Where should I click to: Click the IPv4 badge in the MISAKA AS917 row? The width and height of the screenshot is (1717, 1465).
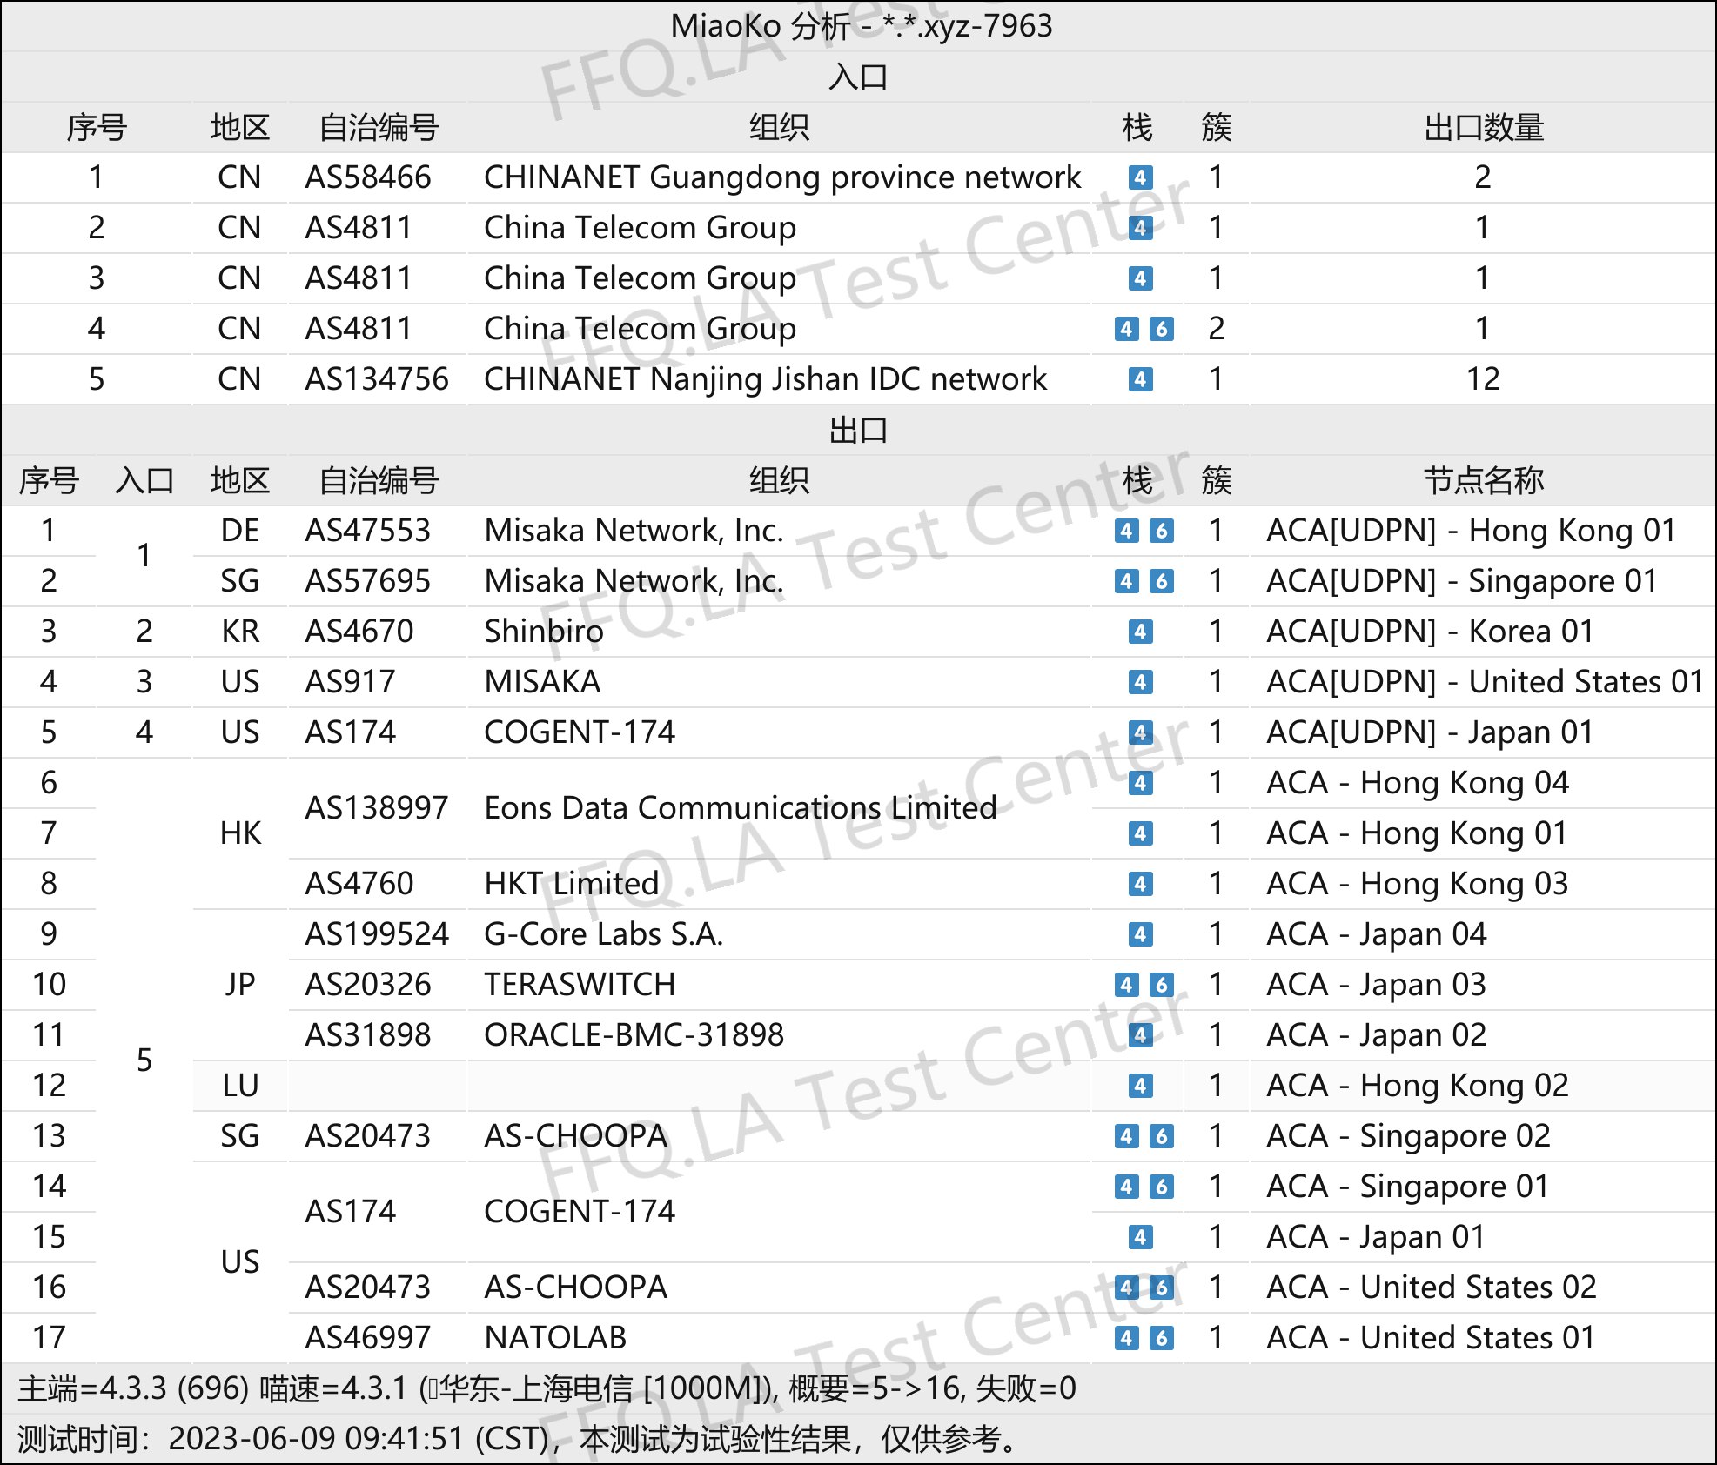coord(1140,682)
